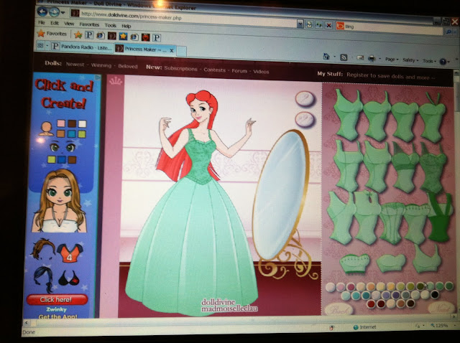Click the AdChoices icon on the Zwinky ad

click(x=98, y=77)
